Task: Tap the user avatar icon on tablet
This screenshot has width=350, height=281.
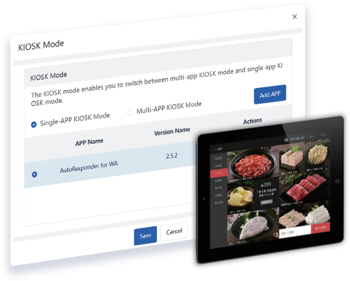Action: click(286, 140)
